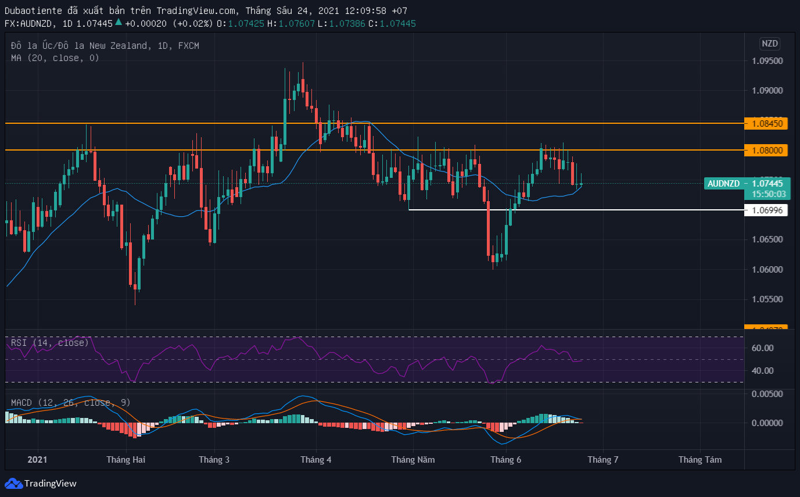
Task: Click the 1.06500 price axis value
Action: [766, 239]
